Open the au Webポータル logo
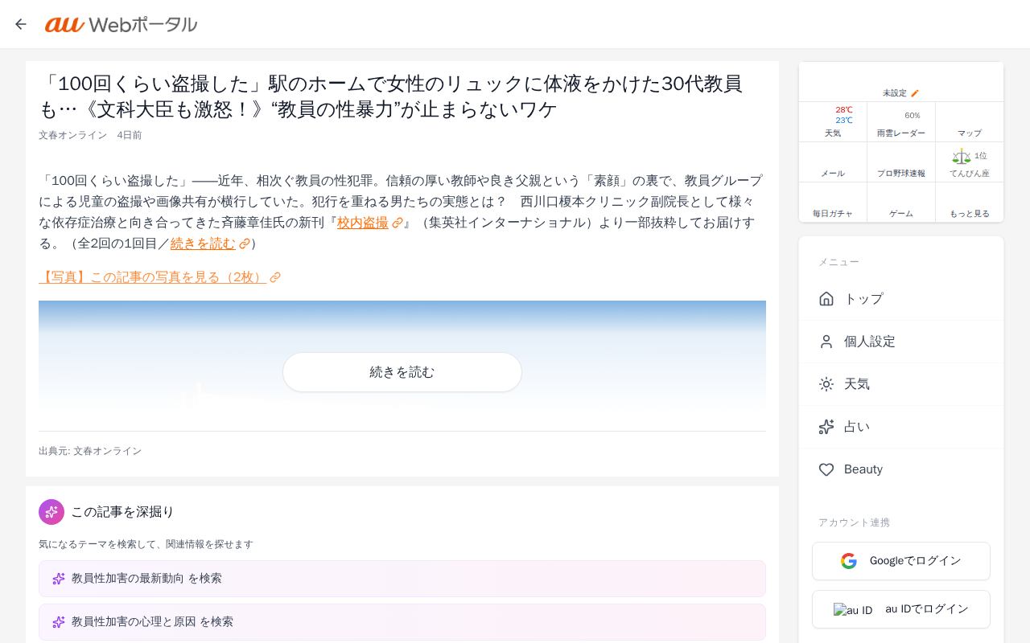Image resolution: width=1030 pixels, height=643 pixels. (x=121, y=24)
